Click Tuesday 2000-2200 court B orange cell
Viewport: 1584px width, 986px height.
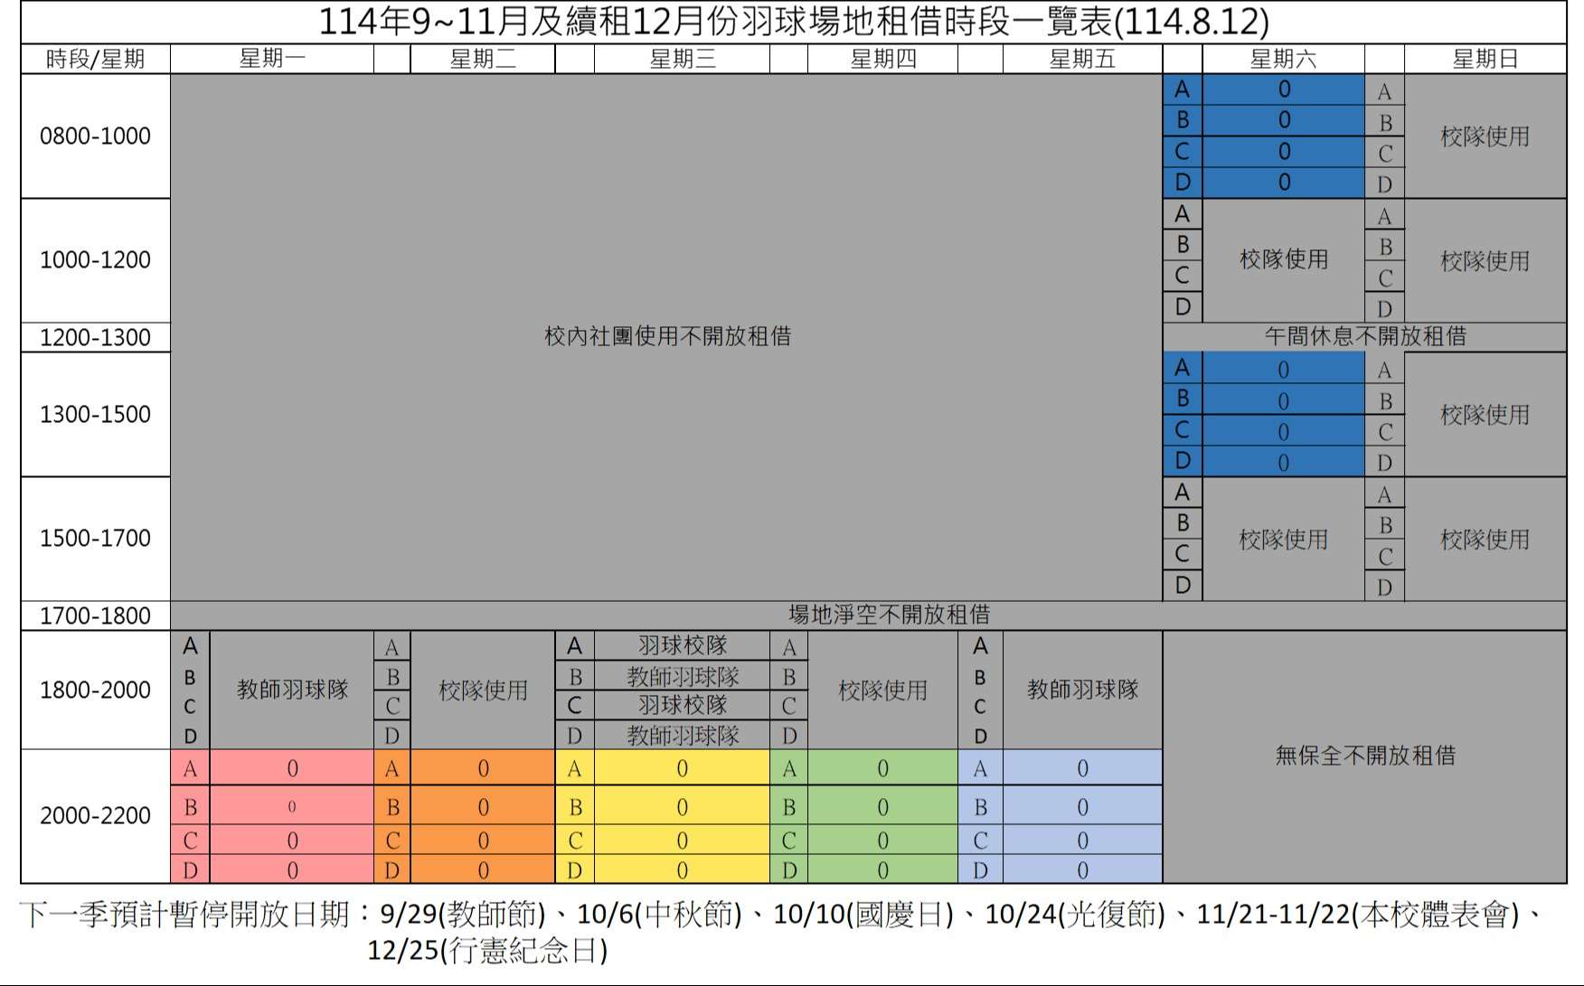(x=483, y=806)
